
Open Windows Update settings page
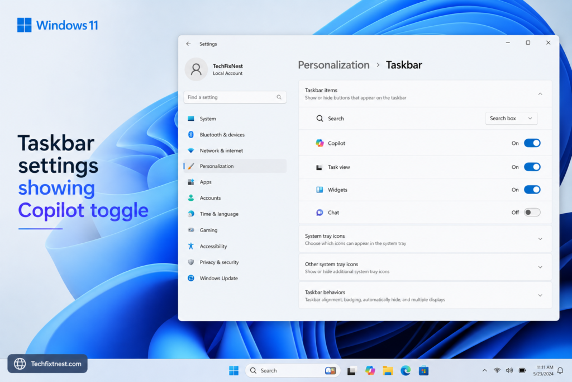(235, 279)
